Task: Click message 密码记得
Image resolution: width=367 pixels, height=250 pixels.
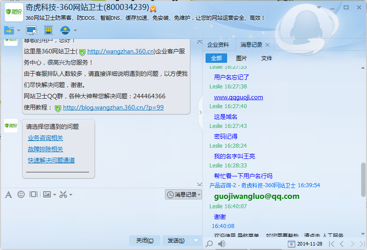Action: pyautogui.click(x=226, y=136)
